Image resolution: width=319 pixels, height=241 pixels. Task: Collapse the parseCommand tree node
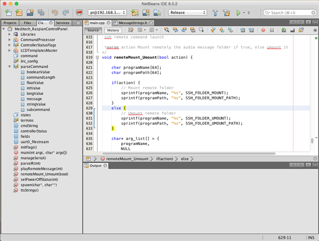(x=10, y=67)
